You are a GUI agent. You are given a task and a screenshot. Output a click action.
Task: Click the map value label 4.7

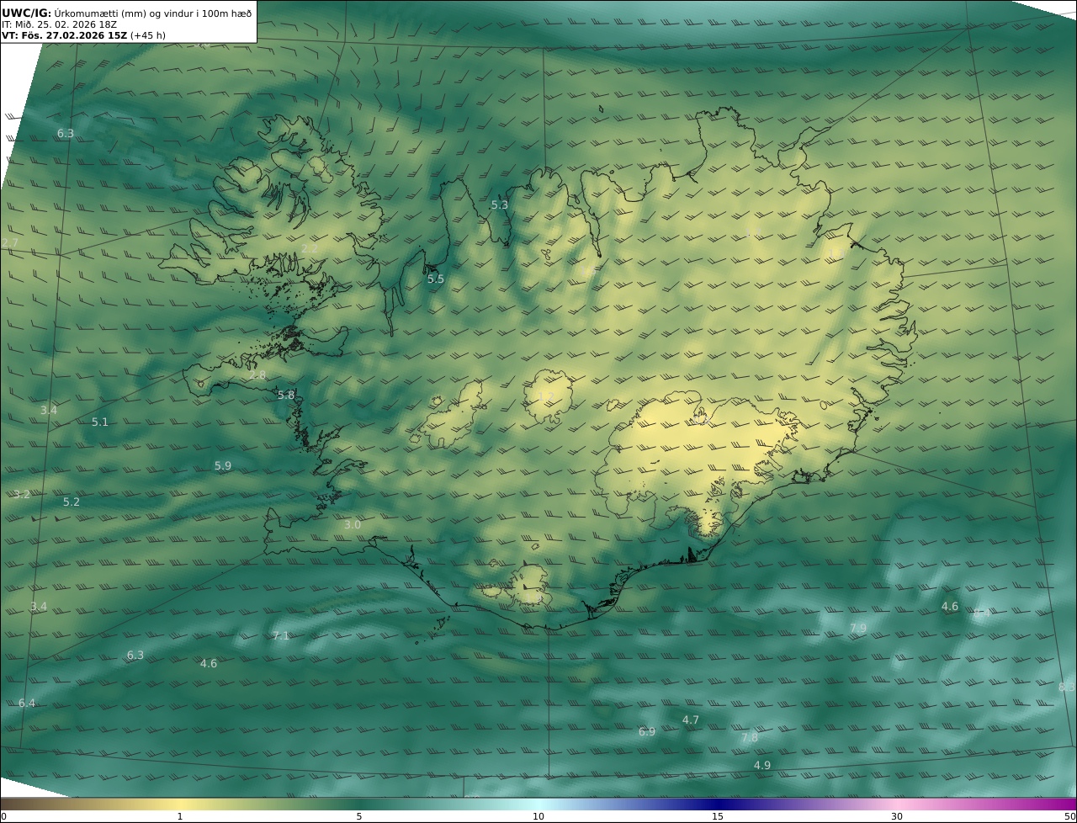pyautogui.click(x=691, y=720)
